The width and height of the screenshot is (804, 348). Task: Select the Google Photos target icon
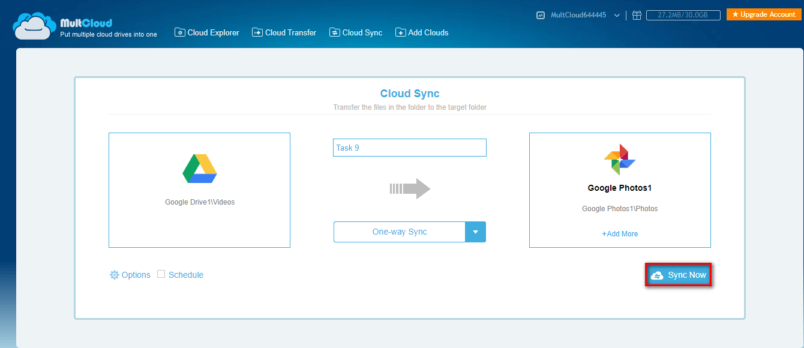620,160
